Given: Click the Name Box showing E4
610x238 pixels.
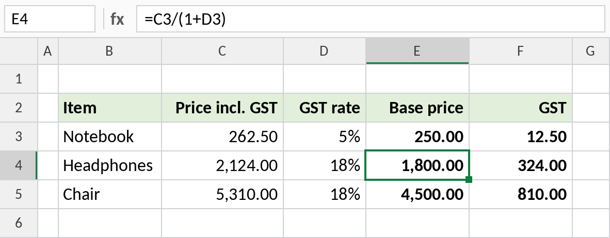Looking at the screenshot, I should click(50, 19).
